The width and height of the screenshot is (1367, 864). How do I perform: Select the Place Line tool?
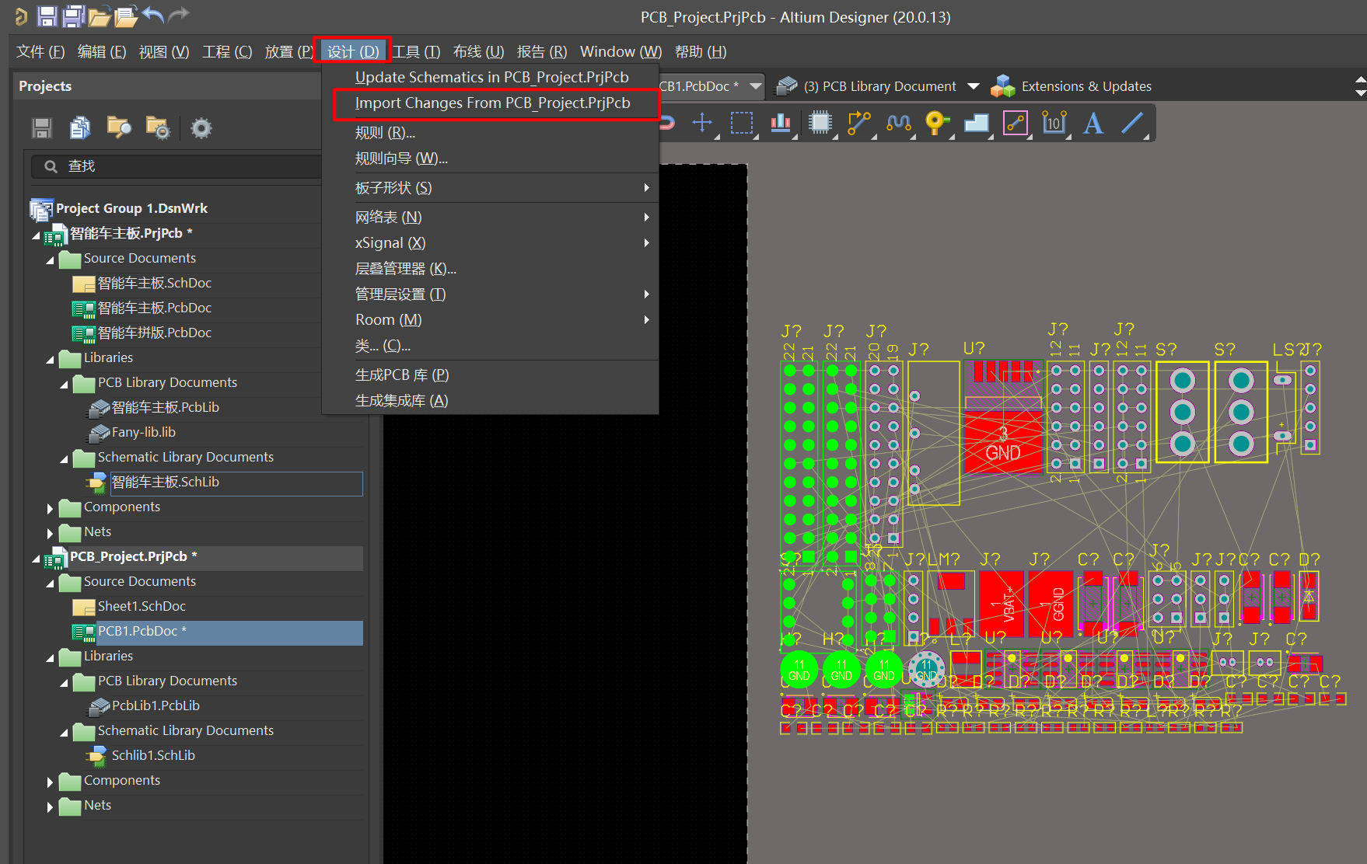coord(1132,123)
